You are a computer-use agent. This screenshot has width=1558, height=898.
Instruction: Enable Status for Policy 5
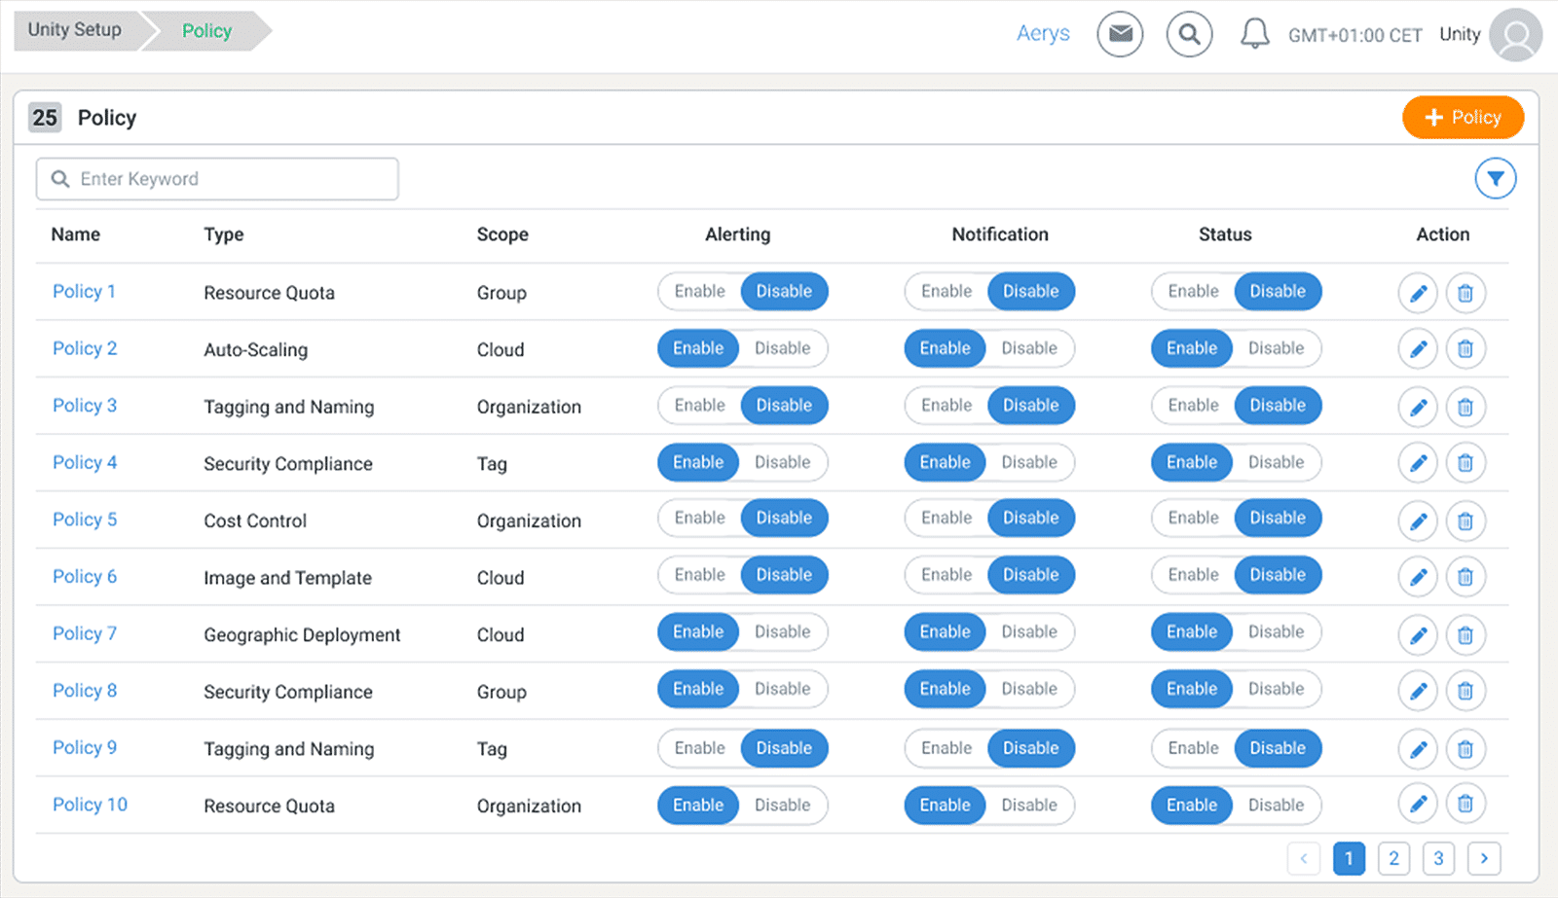(x=1193, y=519)
